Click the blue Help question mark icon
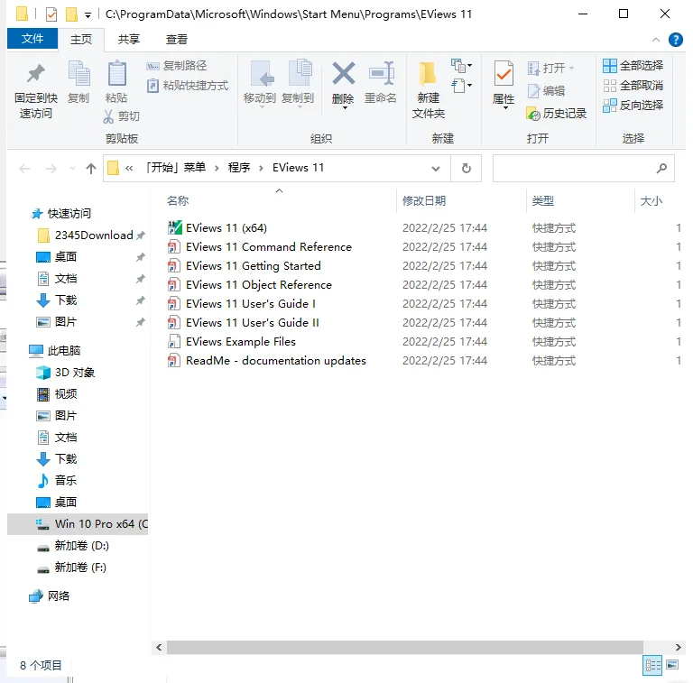Screen dimensions: 693x683 pyautogui.click(x=676, y=40)
